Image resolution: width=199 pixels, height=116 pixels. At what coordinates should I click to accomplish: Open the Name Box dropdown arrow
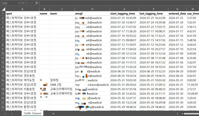click(x=19, y=3)
